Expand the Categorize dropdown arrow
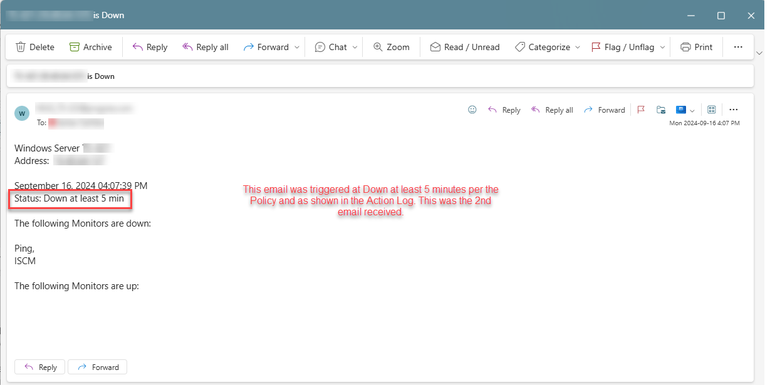 (x=578, y=47)
